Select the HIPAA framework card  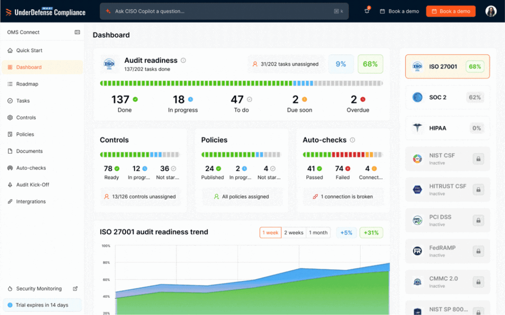(x=447, y=128)
